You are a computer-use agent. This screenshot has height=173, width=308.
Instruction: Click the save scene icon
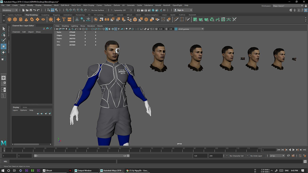tap(31, 10)
